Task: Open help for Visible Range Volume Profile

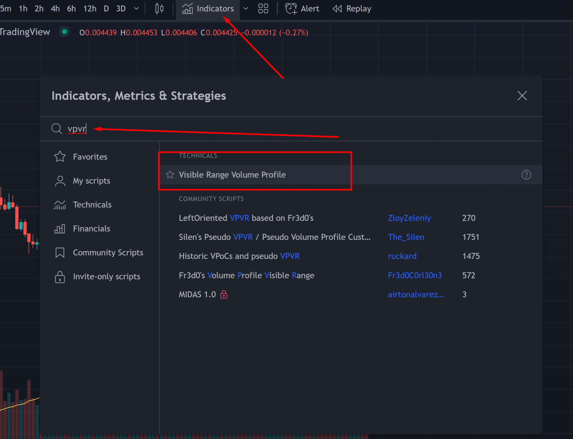Action: click(x=526, y=174)
